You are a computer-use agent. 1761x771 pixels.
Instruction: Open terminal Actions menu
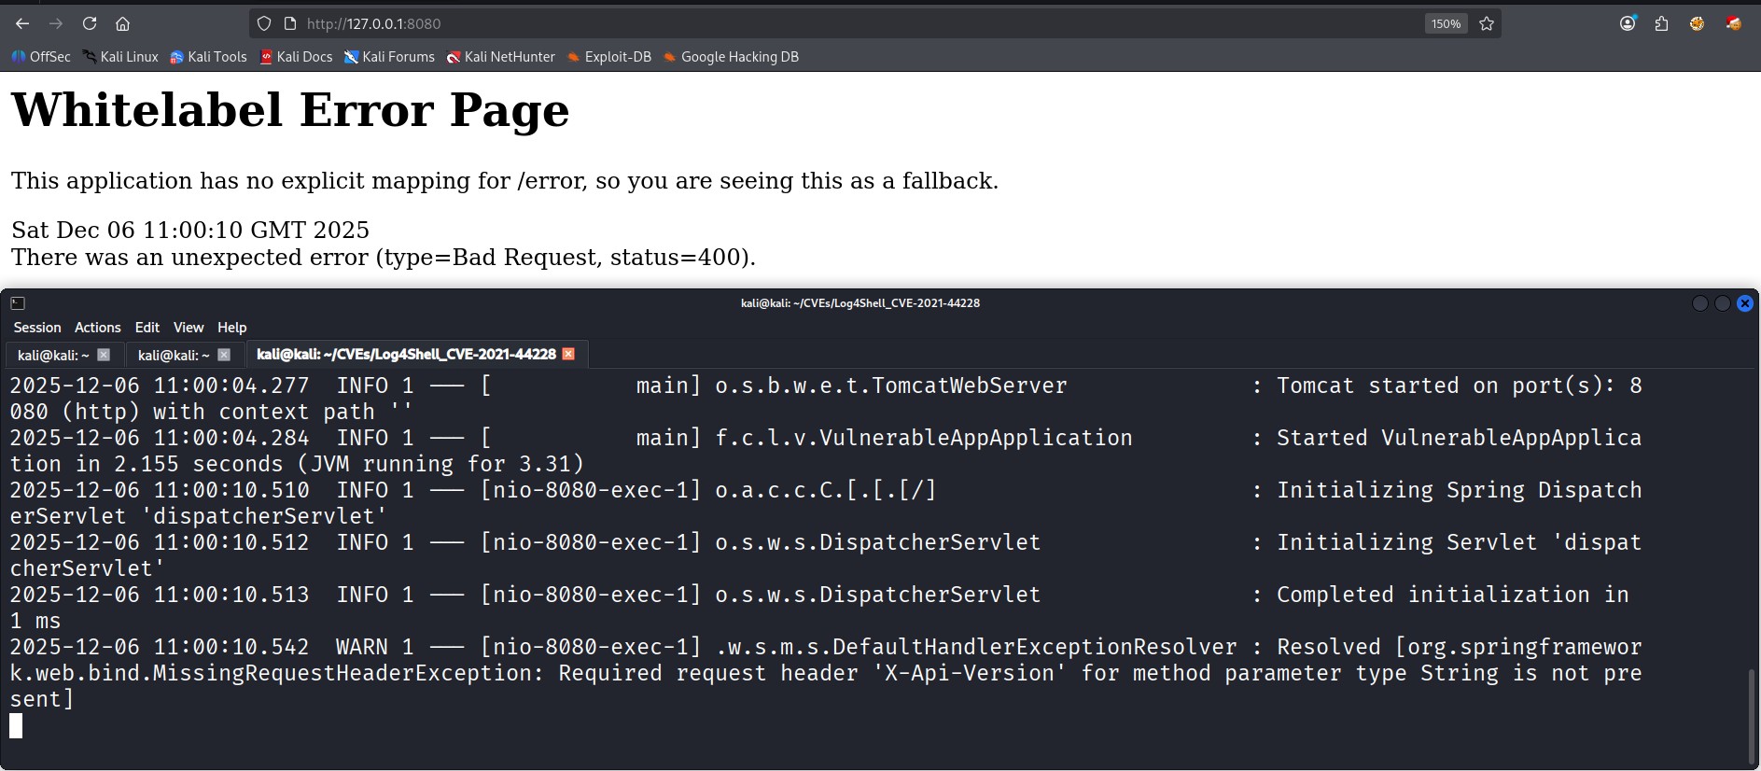(x=98, y=328)
